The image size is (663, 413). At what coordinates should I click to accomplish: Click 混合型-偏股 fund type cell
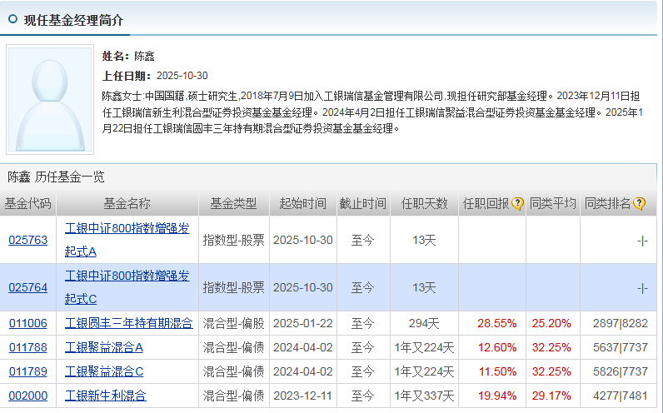pyautogui.click(x=233, y=323)
